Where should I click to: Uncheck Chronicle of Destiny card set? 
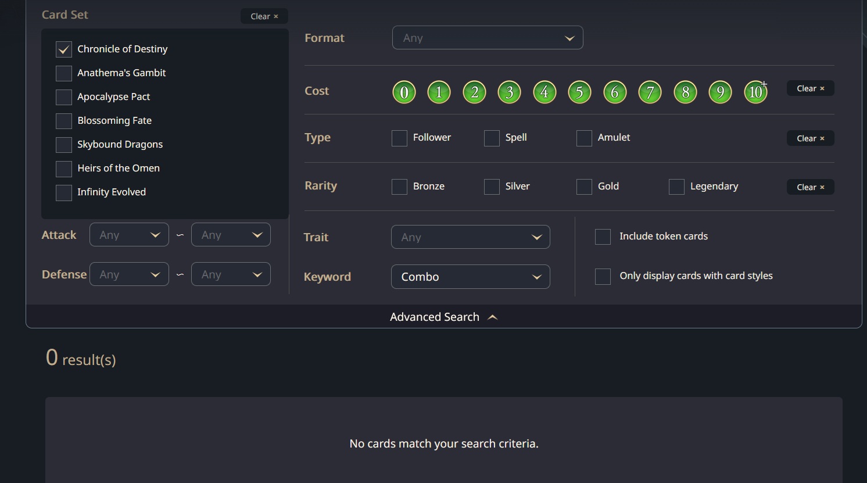coord(64,49)
